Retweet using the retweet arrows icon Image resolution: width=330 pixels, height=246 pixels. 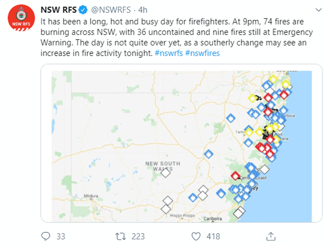coord(120,236)
